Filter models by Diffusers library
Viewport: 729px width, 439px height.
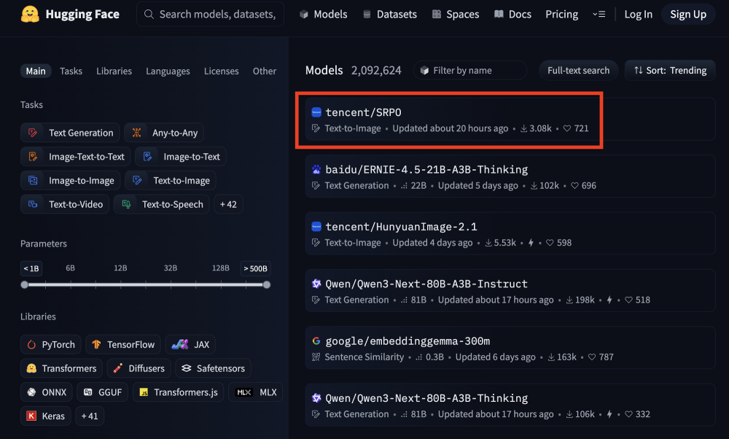(x=139, y=368)
